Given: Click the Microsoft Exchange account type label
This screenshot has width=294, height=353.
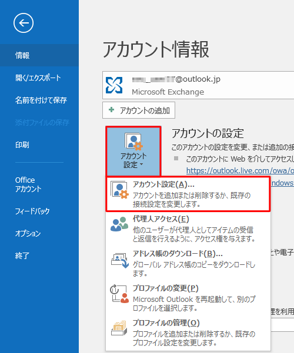Looking at the screenshot, I should click(168, 92).
